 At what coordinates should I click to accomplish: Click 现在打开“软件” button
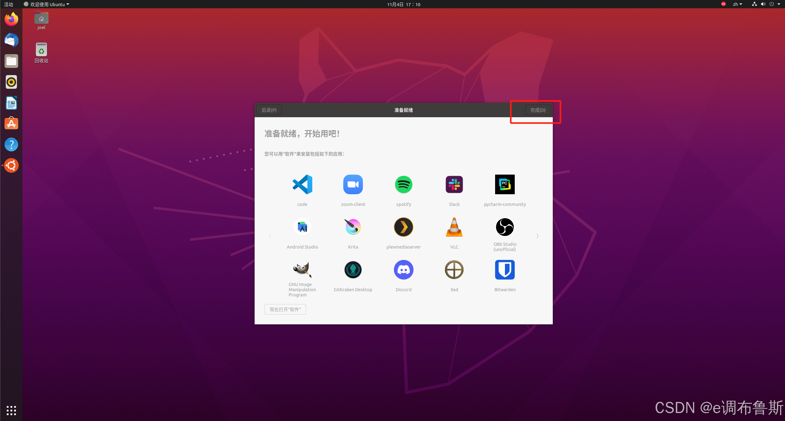[x=285, y=309]
